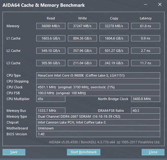
Task: Click the Close button at bottom
Action: (x=153, y=152)
